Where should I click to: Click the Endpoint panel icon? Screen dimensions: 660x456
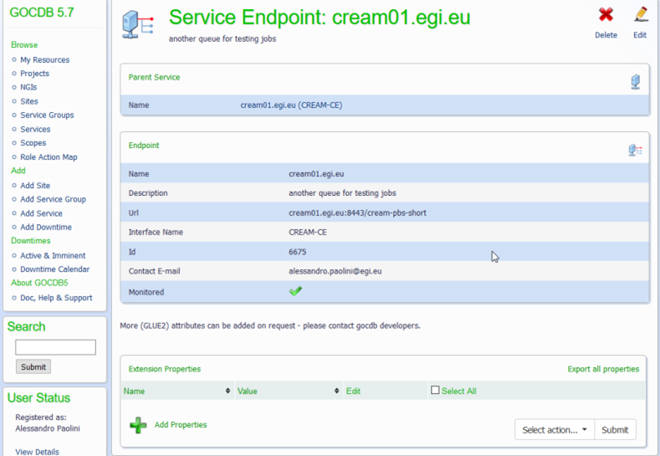[635, 150]
